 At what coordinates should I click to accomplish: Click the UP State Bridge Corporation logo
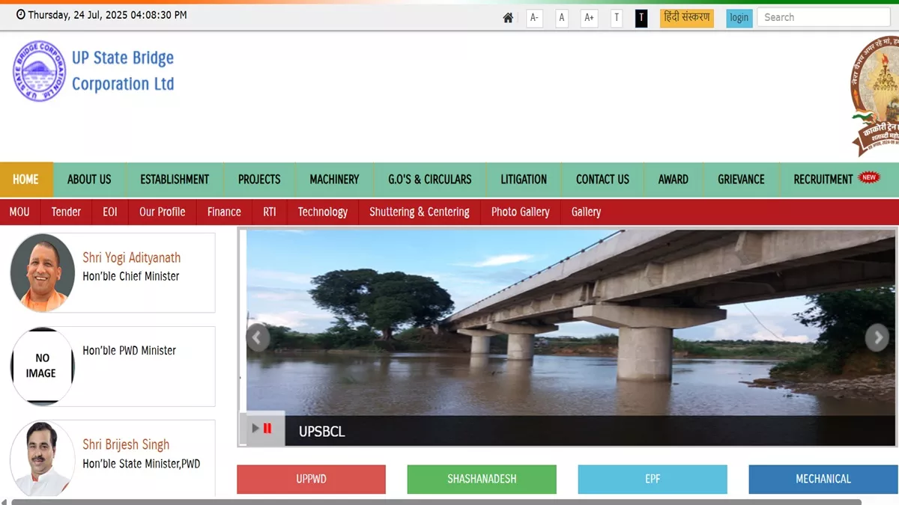point(40,71)
